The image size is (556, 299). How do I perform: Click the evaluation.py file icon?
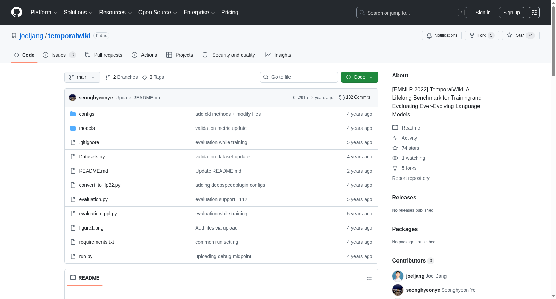tap(73, 199)
